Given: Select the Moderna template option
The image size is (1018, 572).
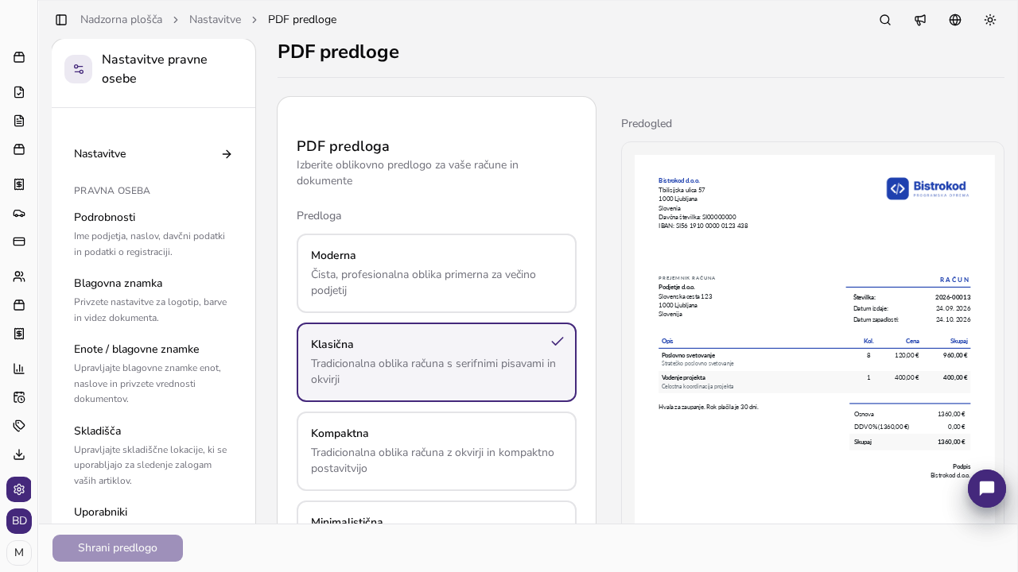Looking at the screenshot, I should (x=437, y=273).
